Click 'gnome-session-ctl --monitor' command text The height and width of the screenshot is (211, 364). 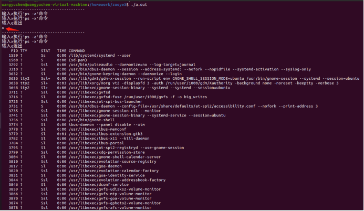point(115,111)
